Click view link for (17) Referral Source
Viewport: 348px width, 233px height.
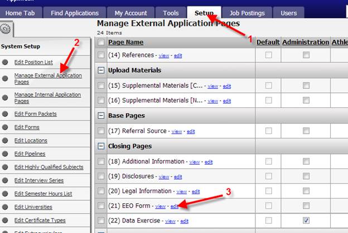176,131
